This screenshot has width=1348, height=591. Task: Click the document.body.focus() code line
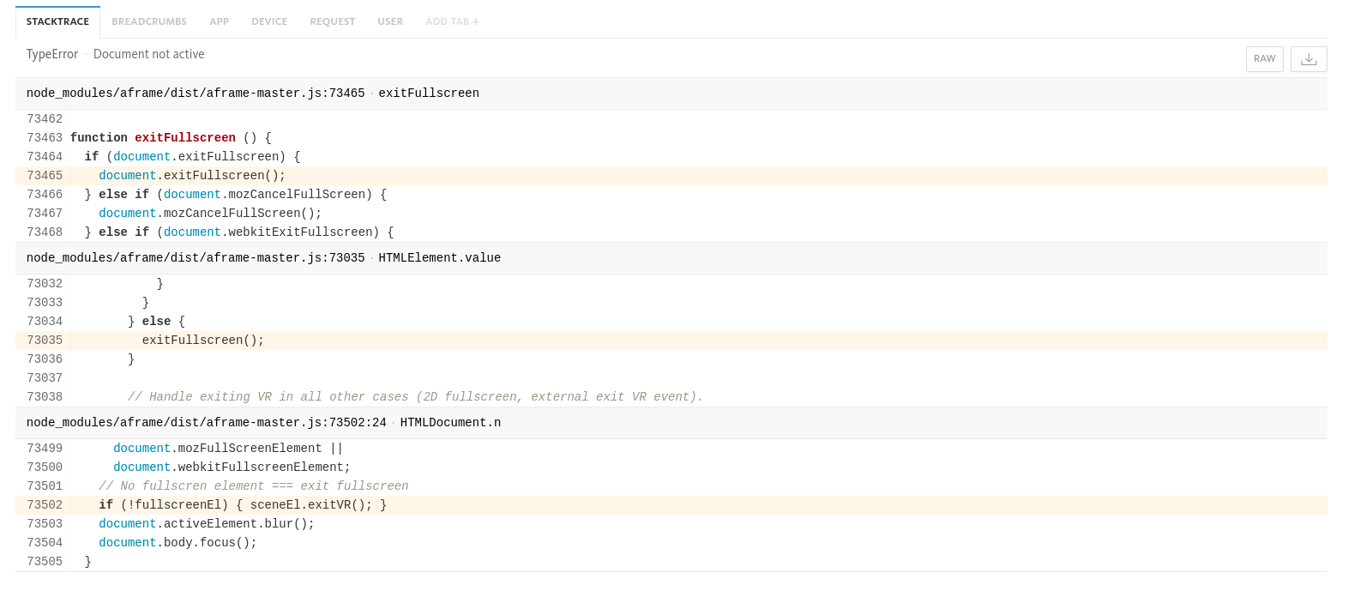pos(178,543)
